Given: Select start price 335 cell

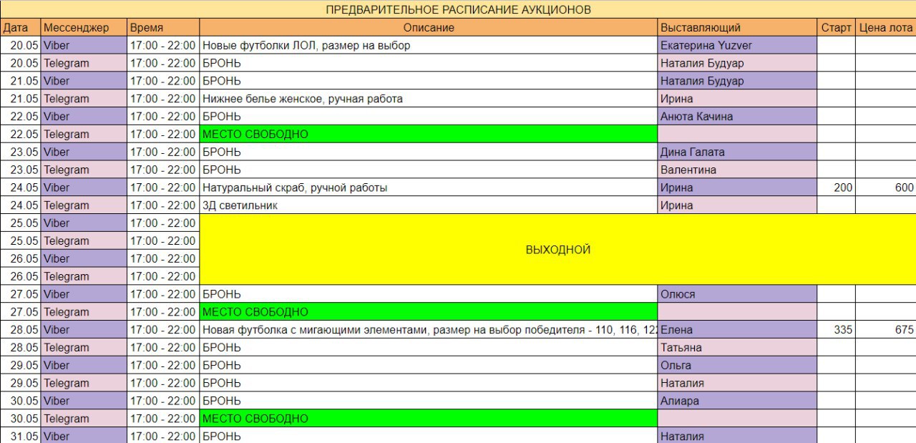Looking at the screenshot, I should 837,330.
